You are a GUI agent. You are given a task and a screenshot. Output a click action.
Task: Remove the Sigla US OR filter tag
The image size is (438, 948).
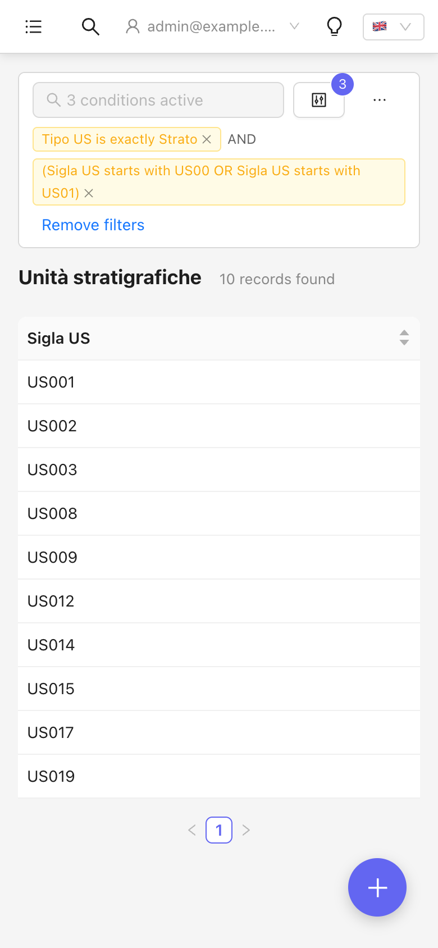(x=89, y=193)
